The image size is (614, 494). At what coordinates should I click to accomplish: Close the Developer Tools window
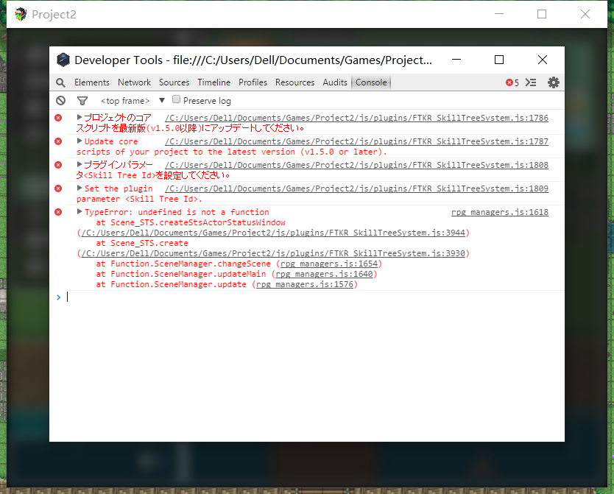click(x=543, y=60)
